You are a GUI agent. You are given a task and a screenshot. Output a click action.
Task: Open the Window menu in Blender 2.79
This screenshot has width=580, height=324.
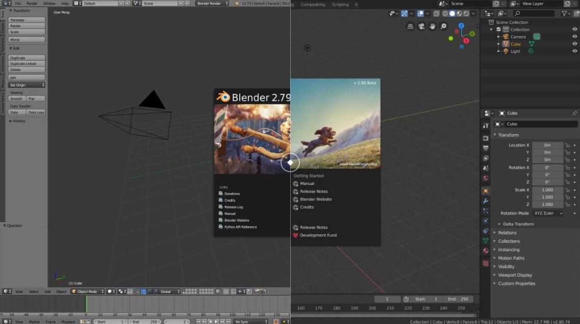pyautogui.click(x=49, y=4)
